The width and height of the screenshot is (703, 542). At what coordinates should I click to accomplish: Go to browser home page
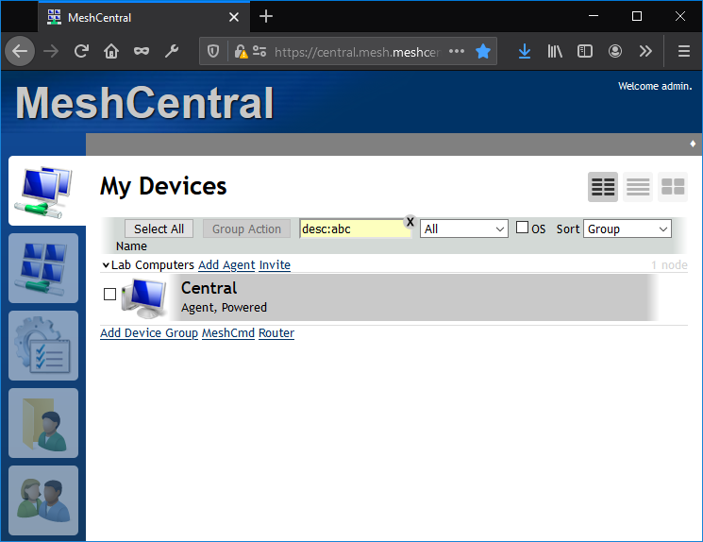111,51
